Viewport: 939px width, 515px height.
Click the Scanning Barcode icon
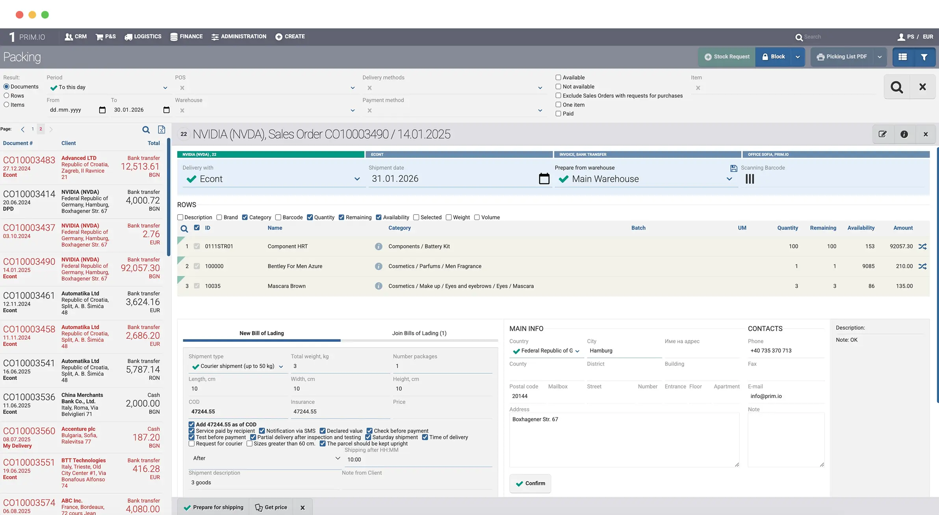pos(750,179)
